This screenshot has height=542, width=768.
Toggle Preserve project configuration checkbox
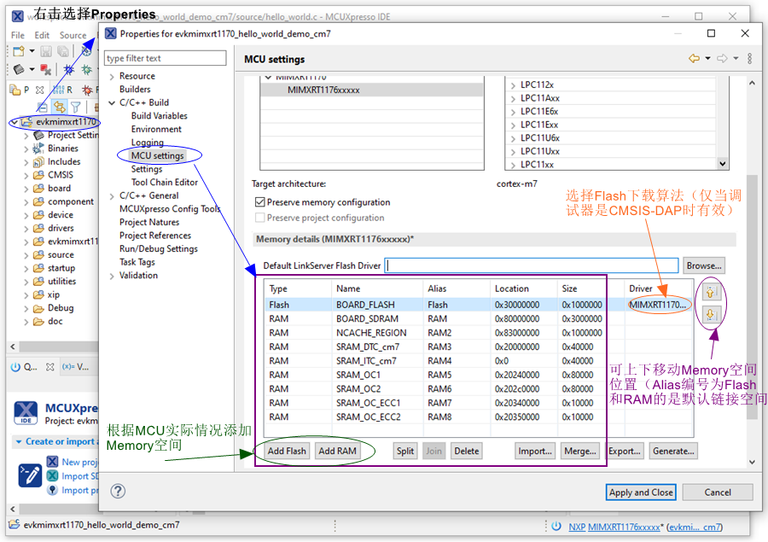[260, 218]
